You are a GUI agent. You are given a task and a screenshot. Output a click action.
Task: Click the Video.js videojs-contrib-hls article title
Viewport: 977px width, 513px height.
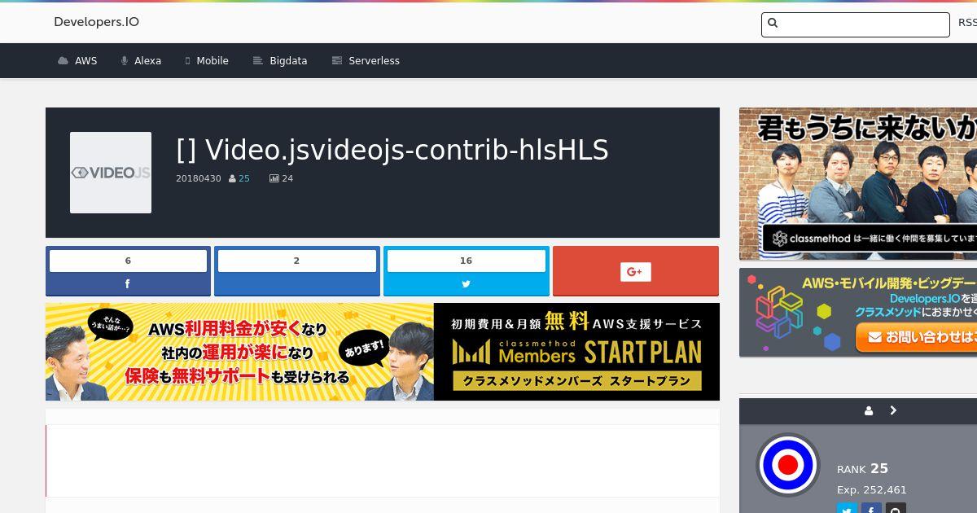tap(392, 150)
